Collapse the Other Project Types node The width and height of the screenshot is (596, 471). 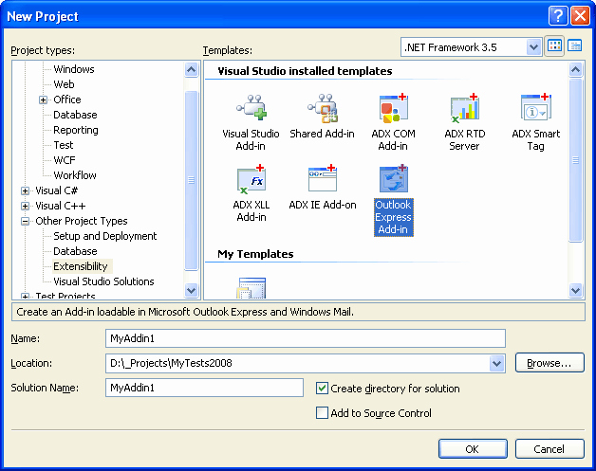pyautogui.click(x=25, y=221)
